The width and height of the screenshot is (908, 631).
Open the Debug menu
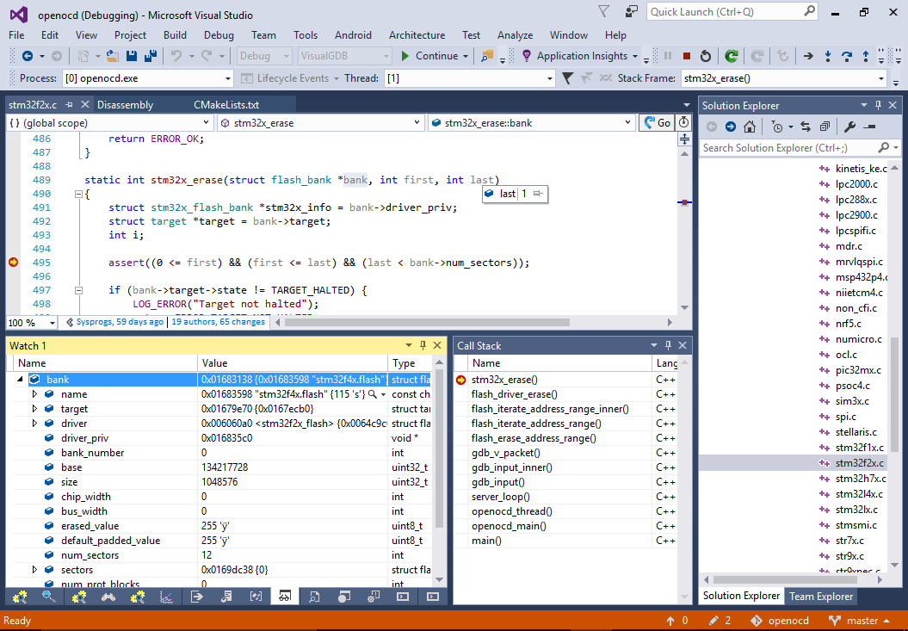tap(219, 35)
